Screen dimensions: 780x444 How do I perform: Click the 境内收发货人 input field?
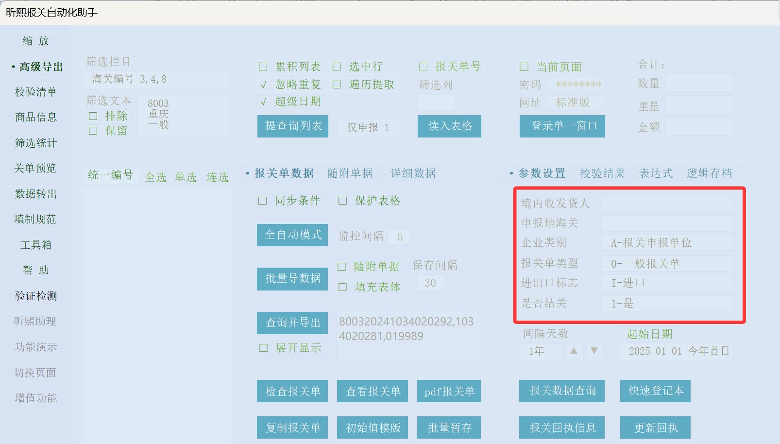667,204
